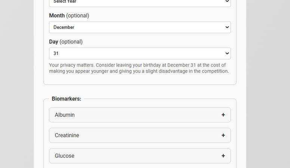The image size is (290, 168).
Task: Click the plus icon beside Creatinine
Action: [x=223, y=136]
